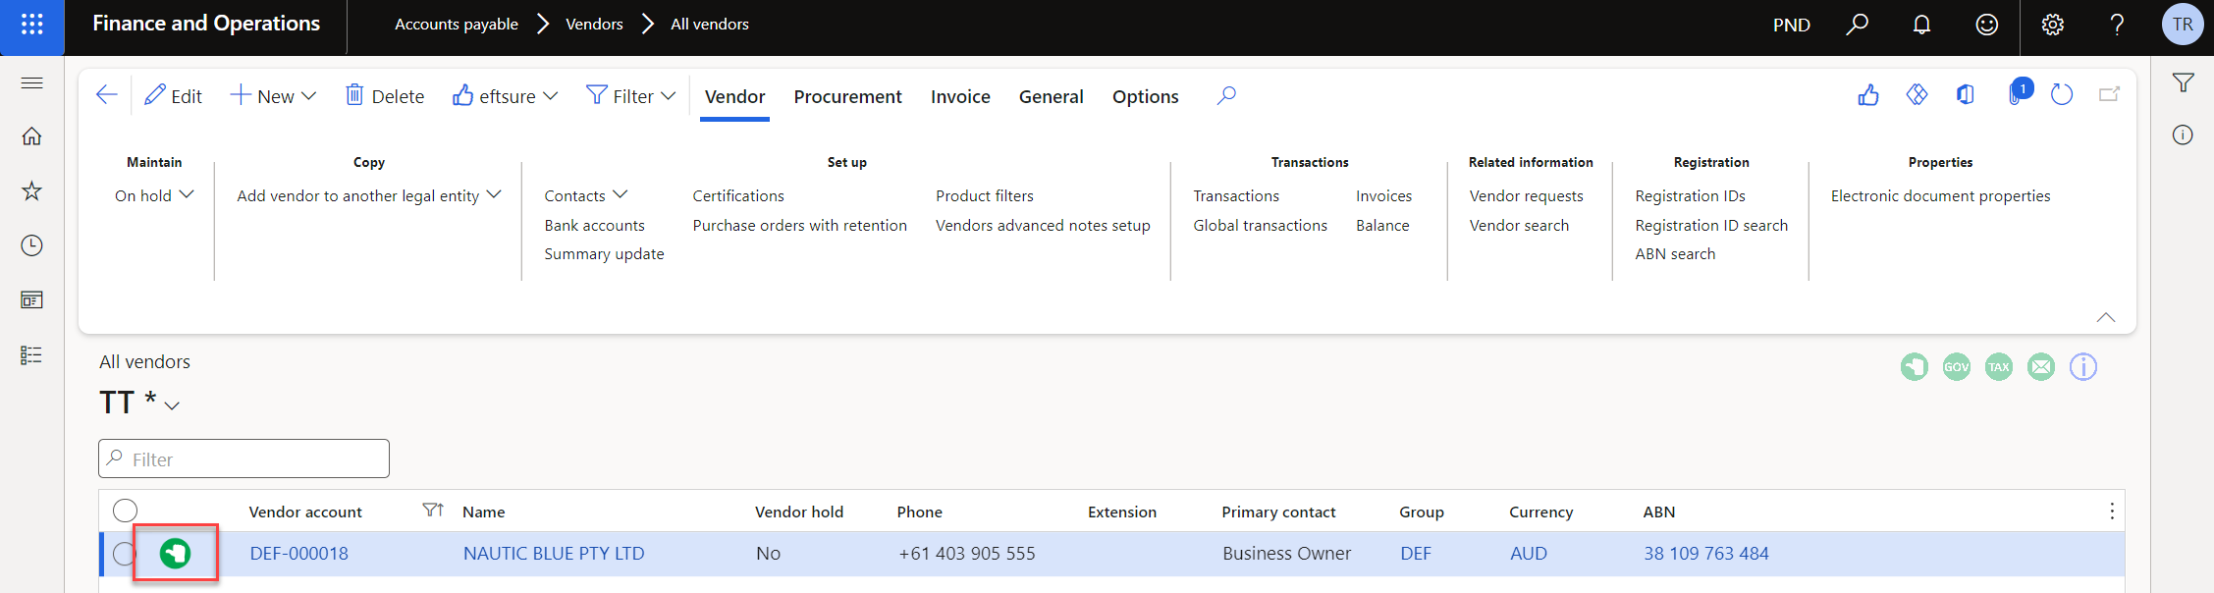Open Favorites star in sidebar
The height and width of the screenshot is (593, 2214).
31,190
